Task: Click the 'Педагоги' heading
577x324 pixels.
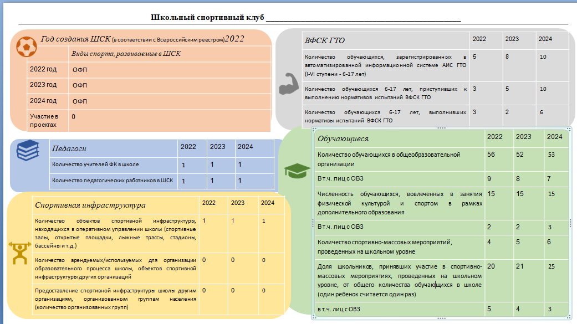Action: point(69,148)
